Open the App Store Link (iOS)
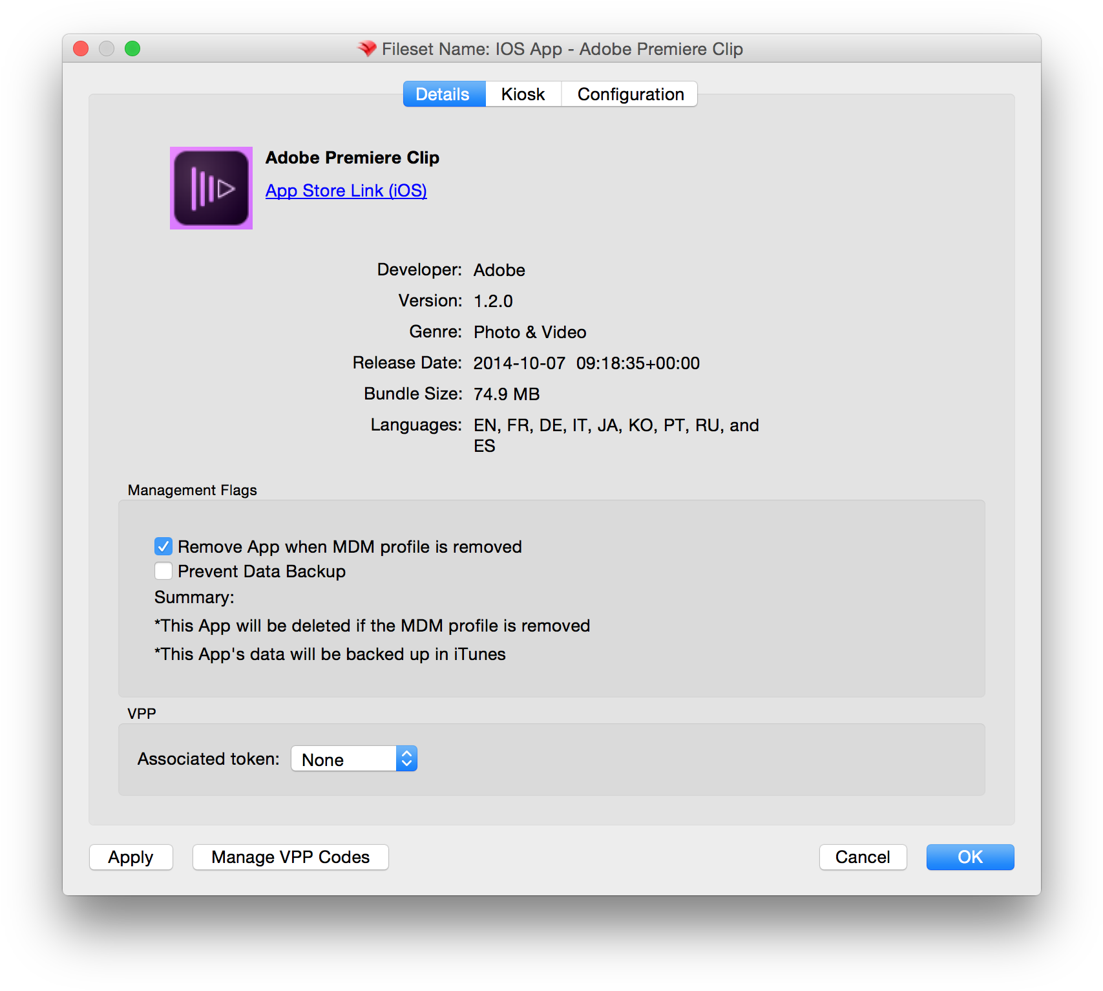The height and width of the screenshot is (991, 1103). pos(346,191)
